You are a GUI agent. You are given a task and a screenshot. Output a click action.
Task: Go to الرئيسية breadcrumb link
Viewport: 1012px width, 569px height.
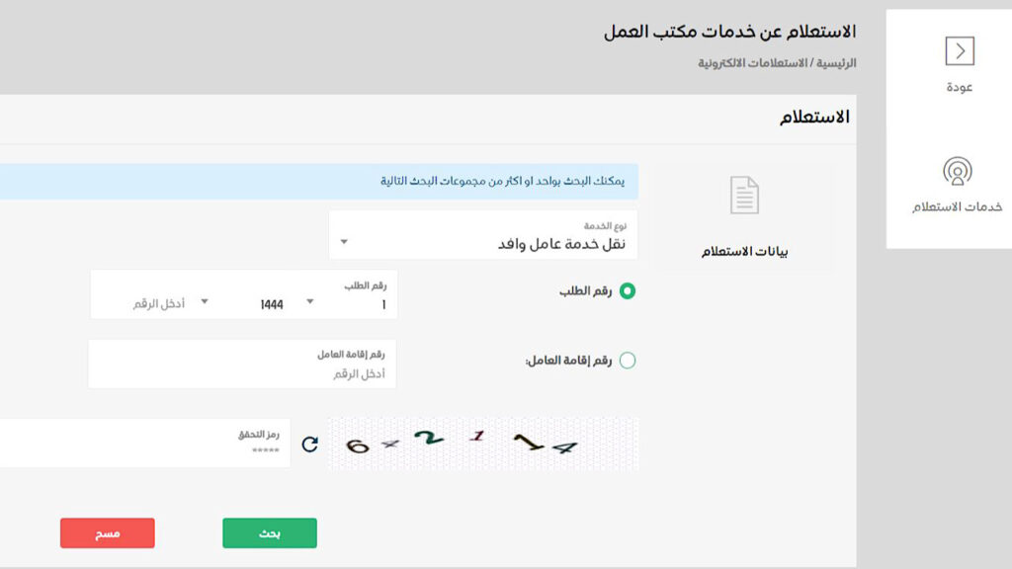pos(836,63)
